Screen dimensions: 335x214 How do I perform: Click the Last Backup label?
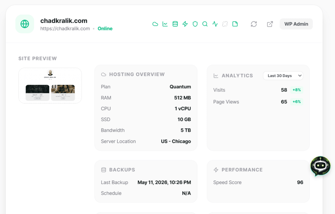[x=115, y=182]
